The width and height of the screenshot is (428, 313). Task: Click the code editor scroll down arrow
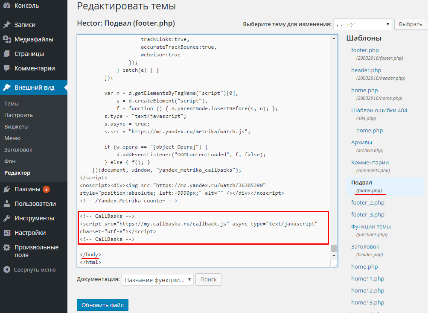coord(334,256)
